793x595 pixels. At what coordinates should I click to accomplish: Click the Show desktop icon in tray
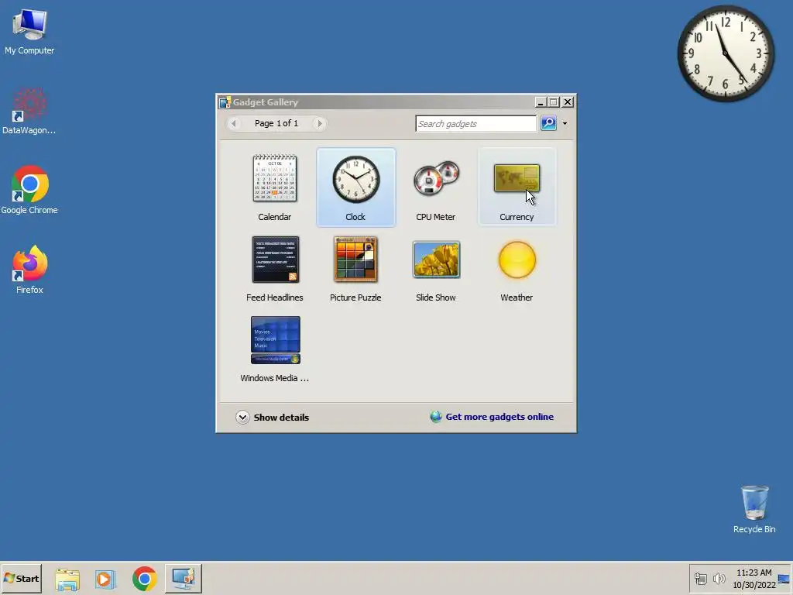[x=784, y=578]
